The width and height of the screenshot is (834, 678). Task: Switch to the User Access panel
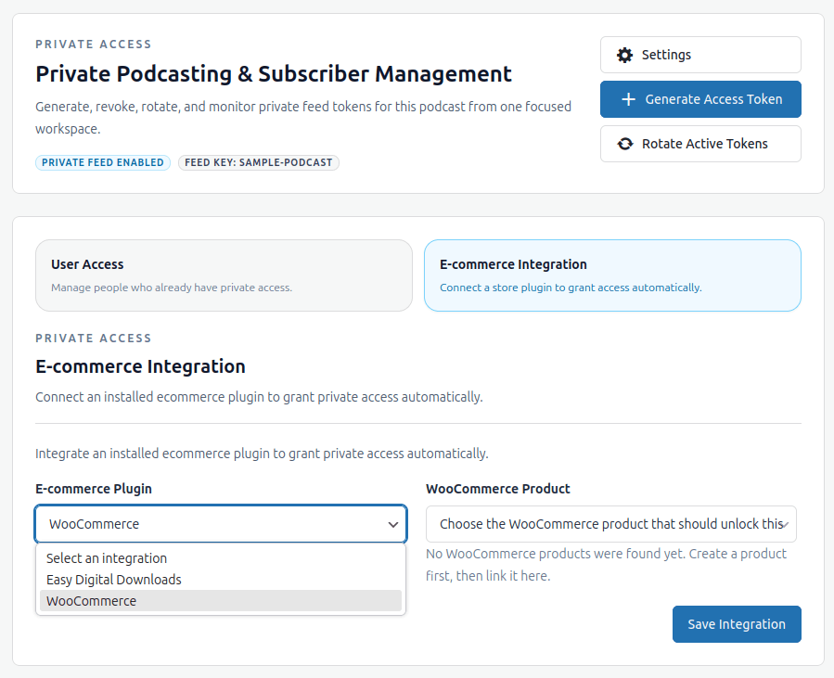coord(224,275)
